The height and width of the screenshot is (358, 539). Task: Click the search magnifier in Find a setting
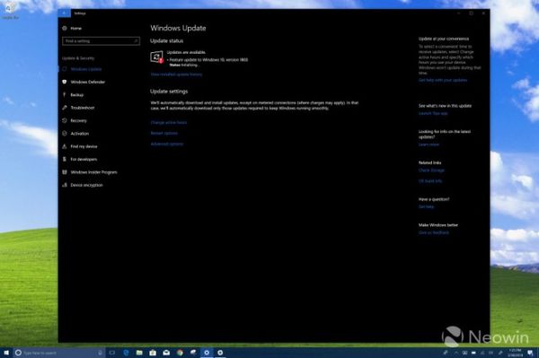(x=136, y=41)
